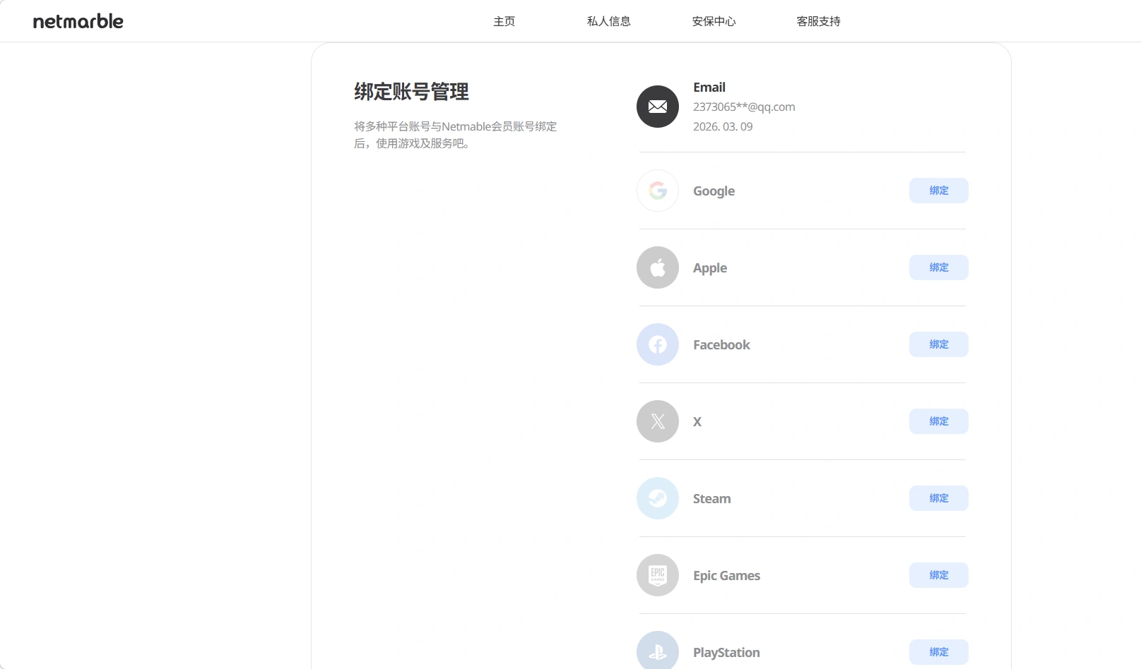The height and width of the screenshot is (669, 1141).
Task: Click the Epic Games label text
Action: point(726,576)
